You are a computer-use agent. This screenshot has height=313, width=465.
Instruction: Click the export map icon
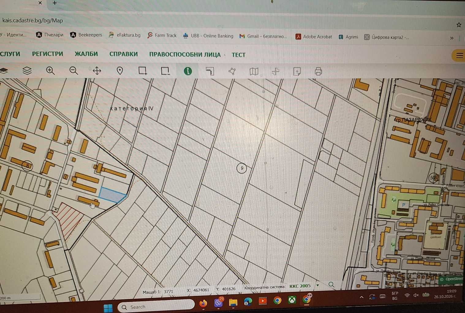coord(297,72)
